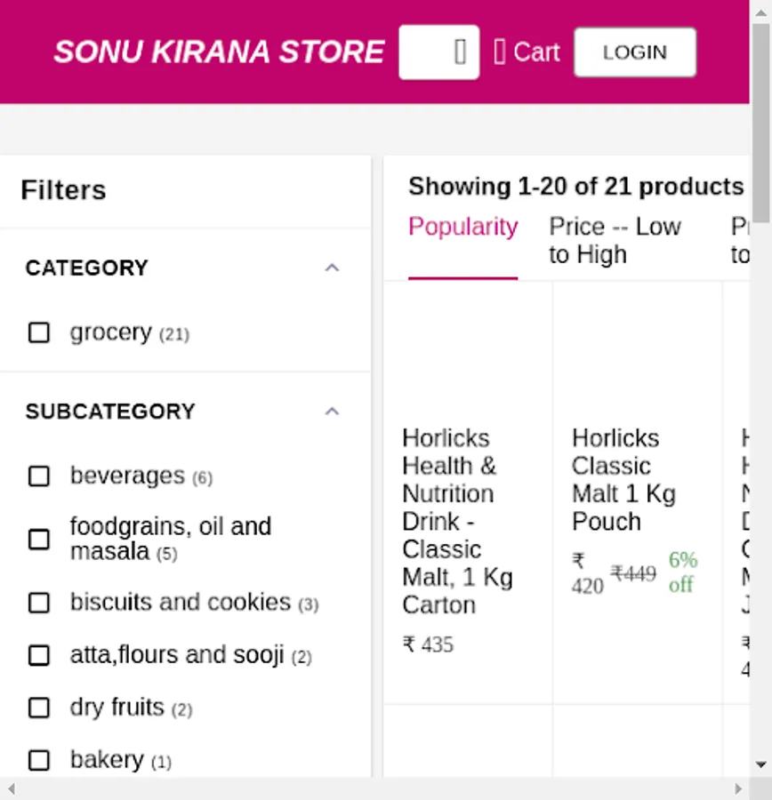Viewport: 772px width, 800px height.
Task: Tick the grocery category checkbox
Action: pyautogui.click(x=39, y=332)
